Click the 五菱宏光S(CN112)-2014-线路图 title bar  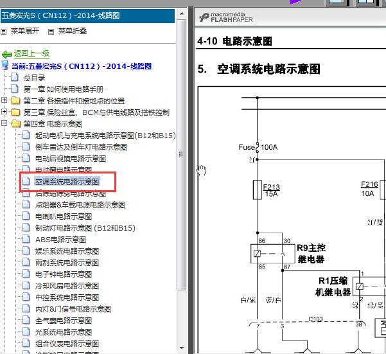point(87,15)
